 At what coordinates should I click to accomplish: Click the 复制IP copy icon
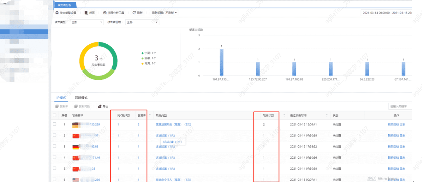(x=57, y=107)
